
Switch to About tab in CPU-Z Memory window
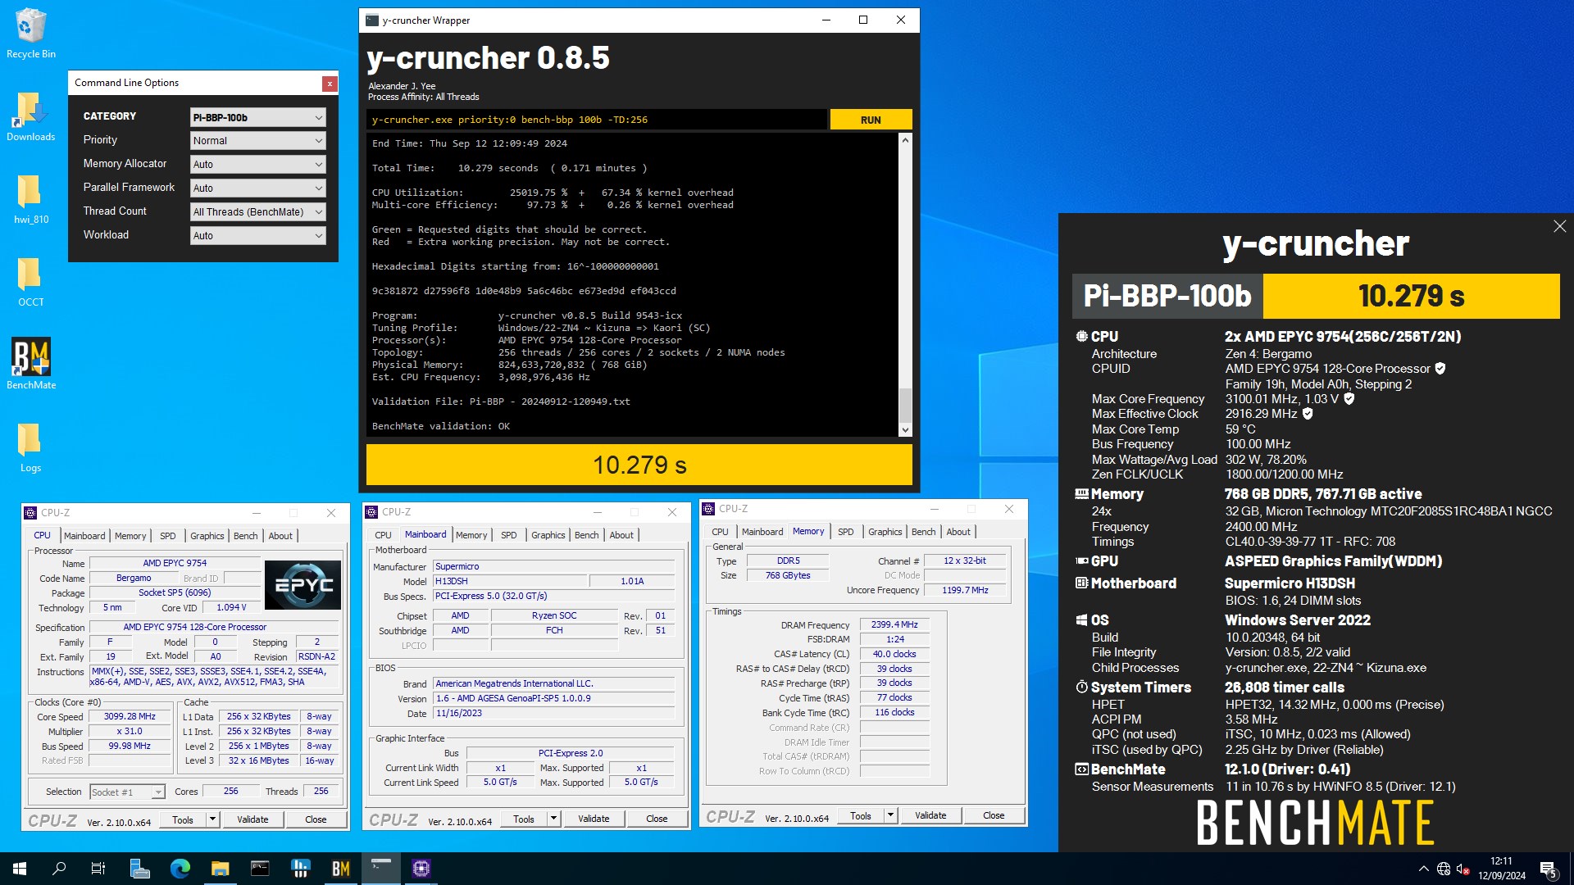coord(958,532)
